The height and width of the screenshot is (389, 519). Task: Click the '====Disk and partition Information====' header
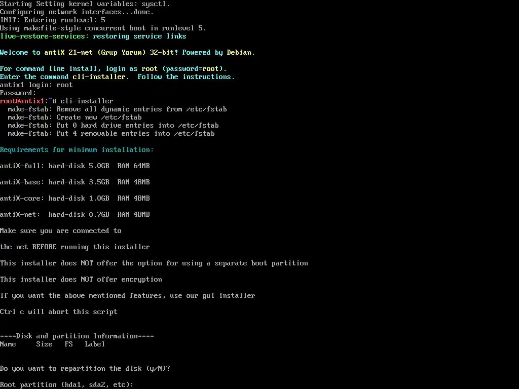coord(77,336)
